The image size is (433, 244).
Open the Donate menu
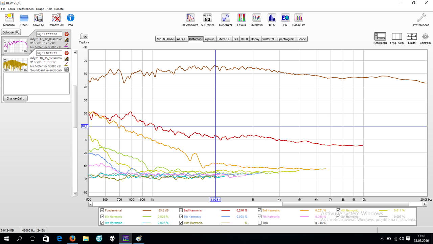[x=59, y=9]
